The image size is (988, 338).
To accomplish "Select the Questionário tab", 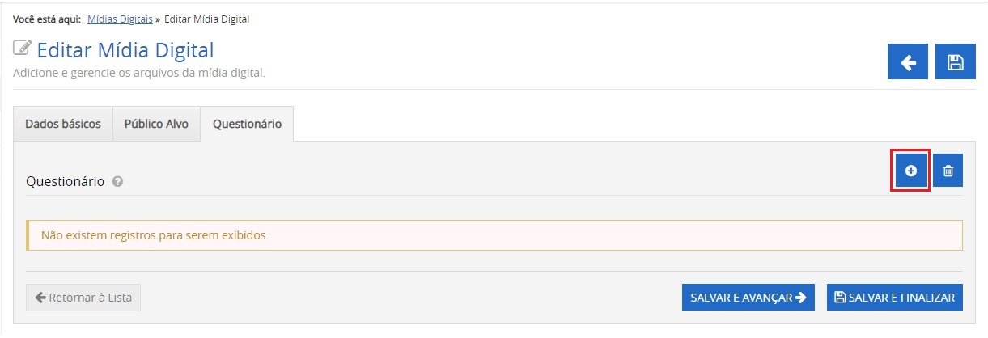I will tap(247, 124).
